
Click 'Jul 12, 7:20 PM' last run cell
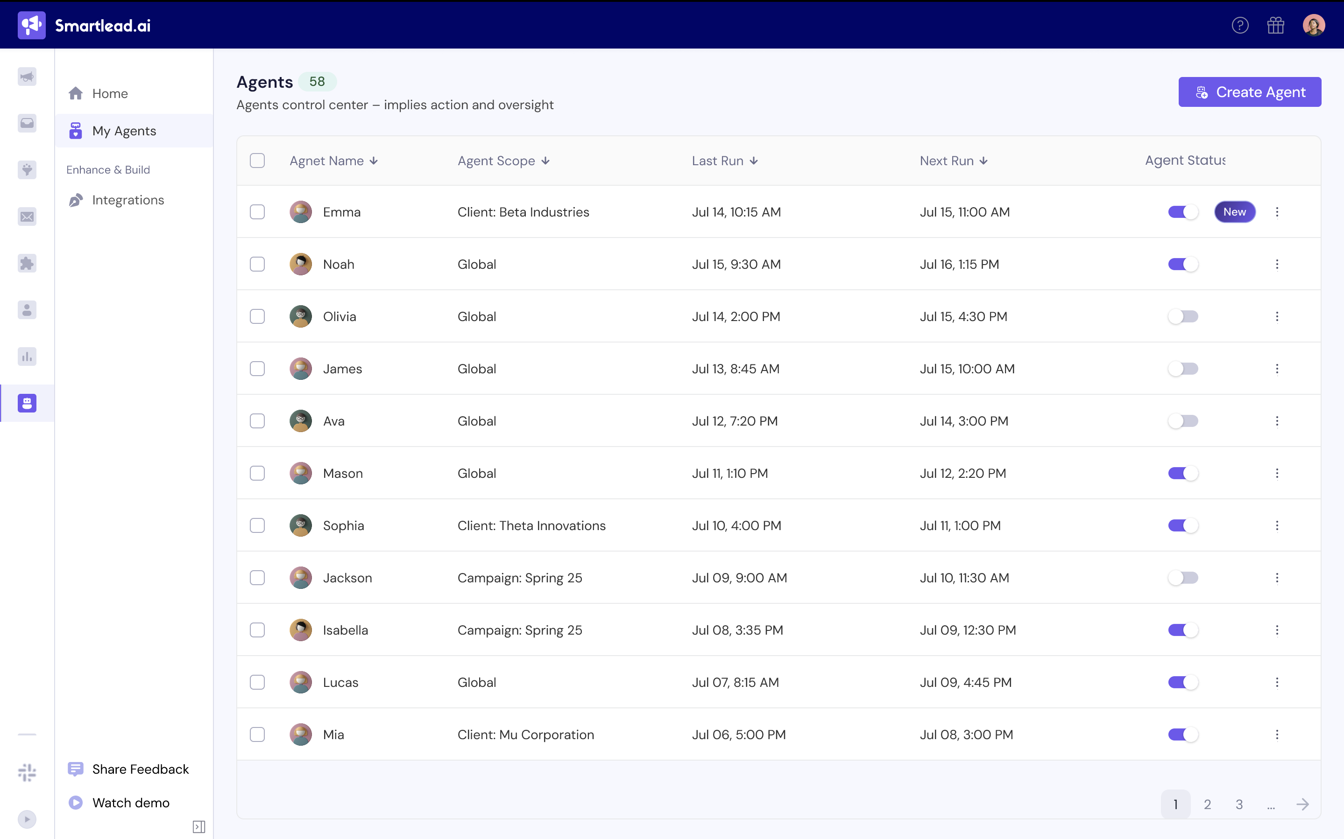(x=735, y=421)
